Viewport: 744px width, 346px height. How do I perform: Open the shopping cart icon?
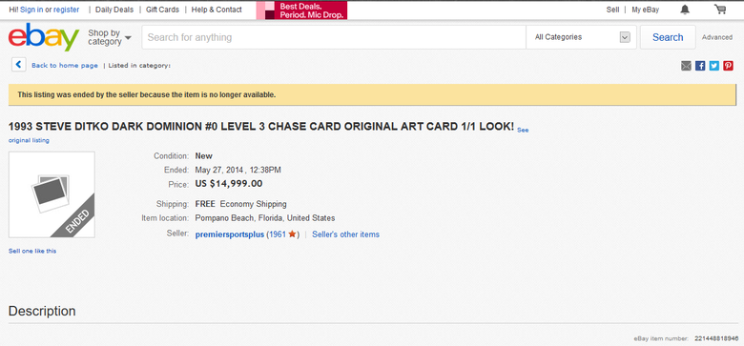pos(720,9)
